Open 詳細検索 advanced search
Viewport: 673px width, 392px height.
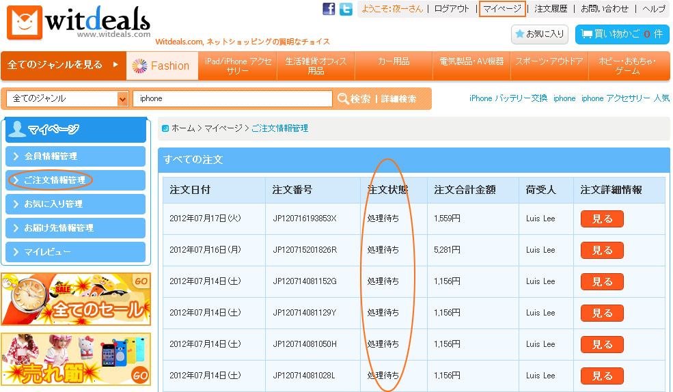point(398,98)
